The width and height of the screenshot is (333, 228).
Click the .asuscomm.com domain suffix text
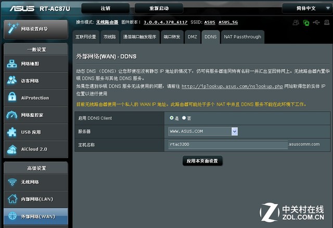(x=304, y=144)
